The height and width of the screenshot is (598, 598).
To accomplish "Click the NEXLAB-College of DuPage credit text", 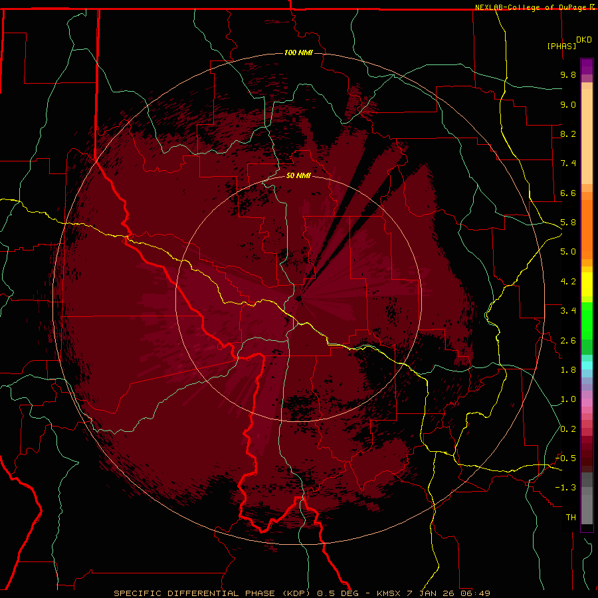I will coord(530,7).
